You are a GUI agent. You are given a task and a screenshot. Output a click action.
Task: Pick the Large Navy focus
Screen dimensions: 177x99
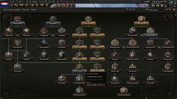(x=62, y=32)
